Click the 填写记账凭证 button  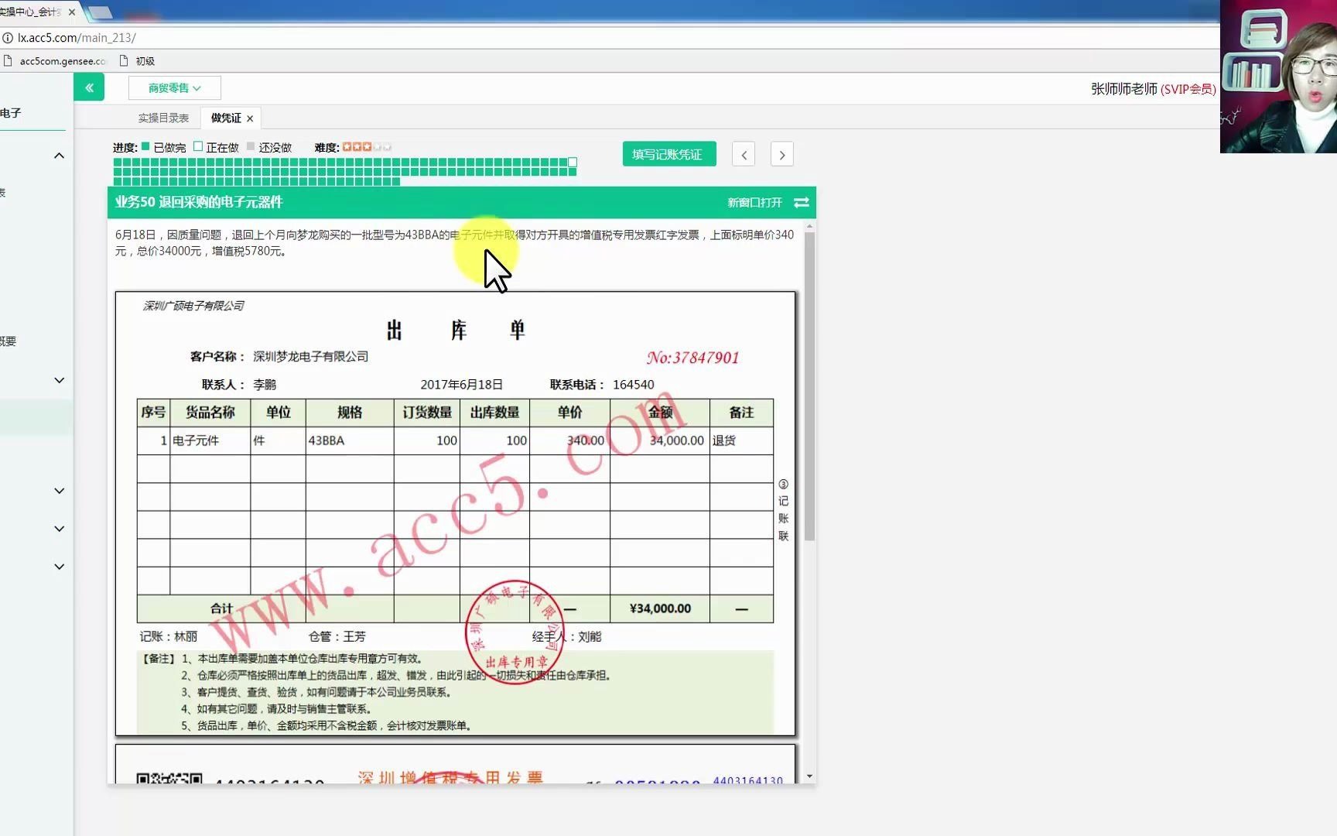coord(668,154)
